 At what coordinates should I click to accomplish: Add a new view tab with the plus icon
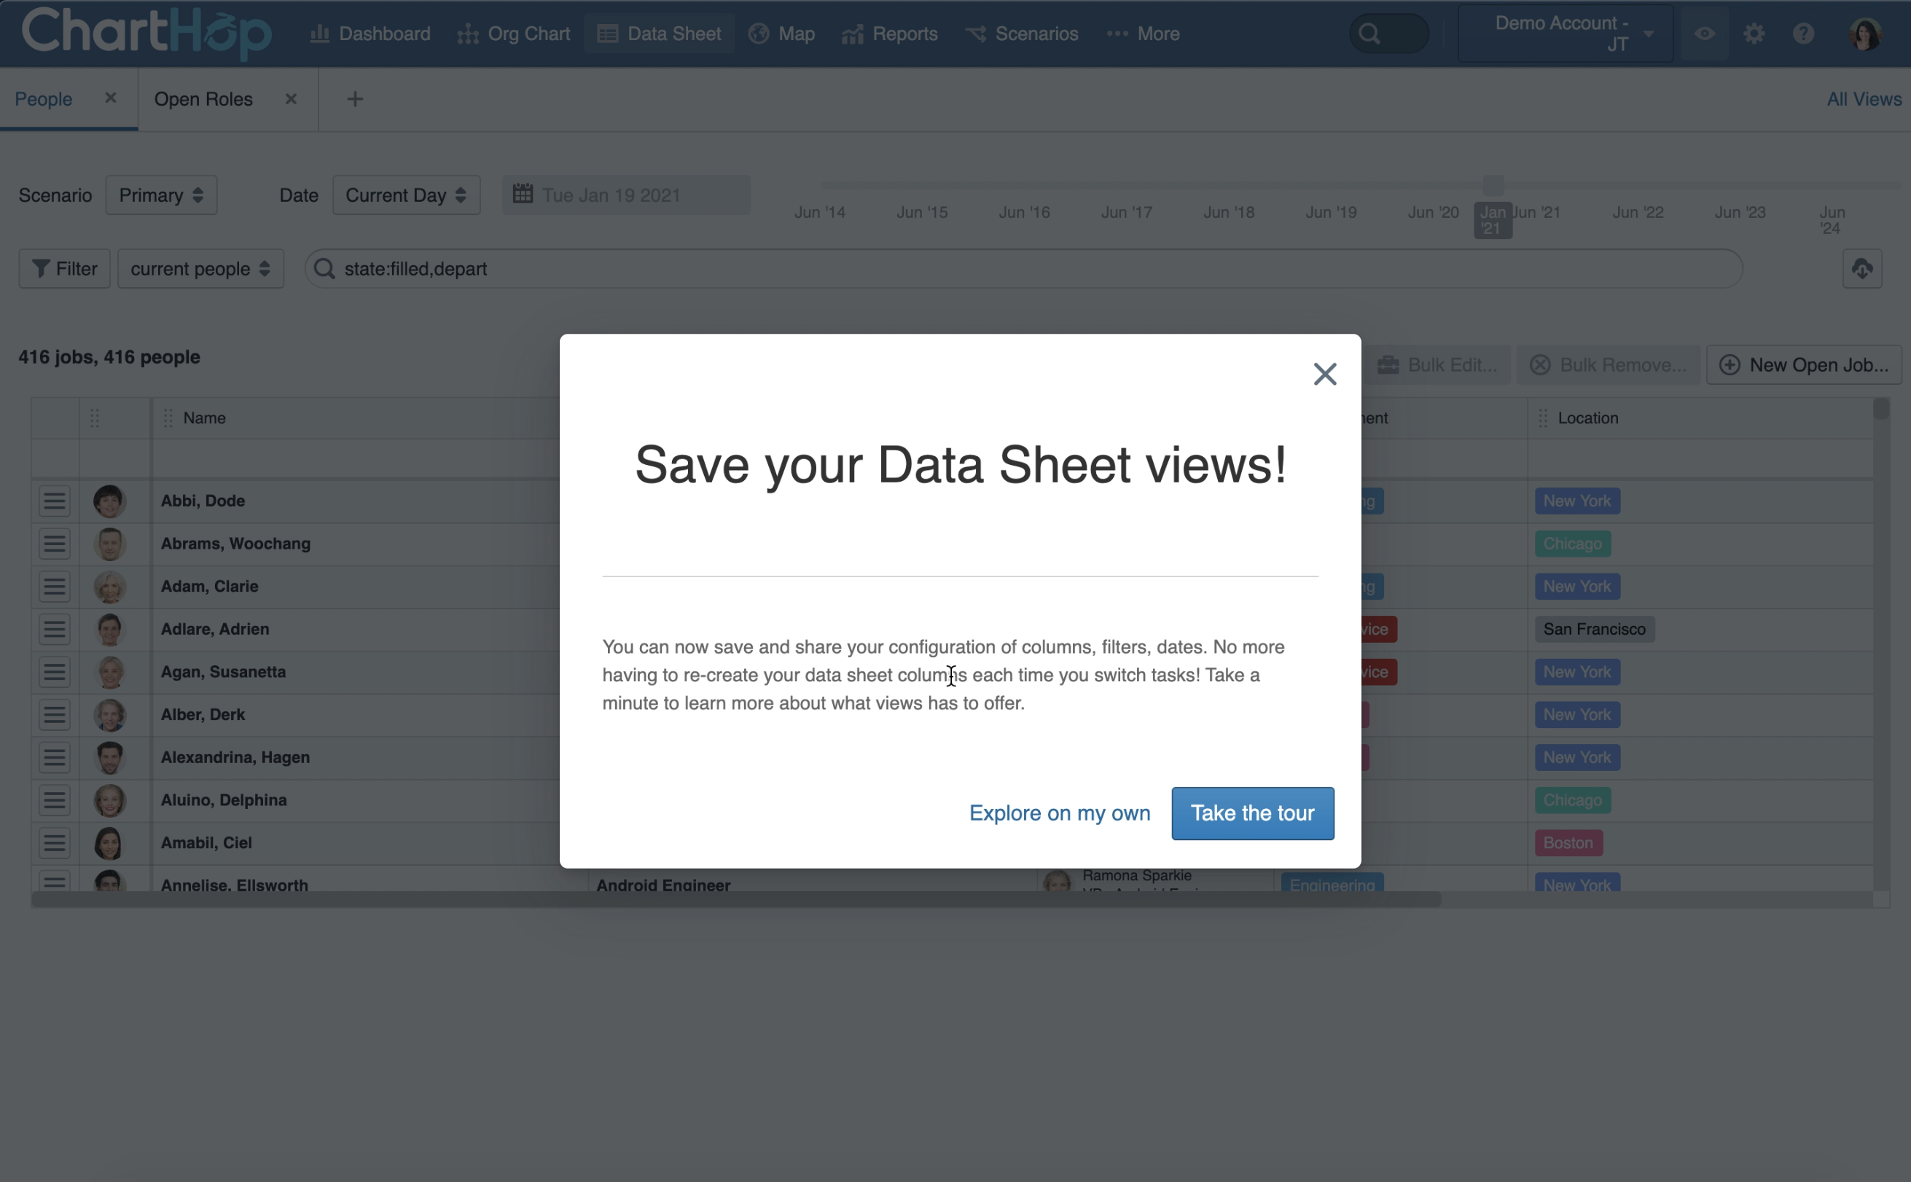[x=355, y=98]
